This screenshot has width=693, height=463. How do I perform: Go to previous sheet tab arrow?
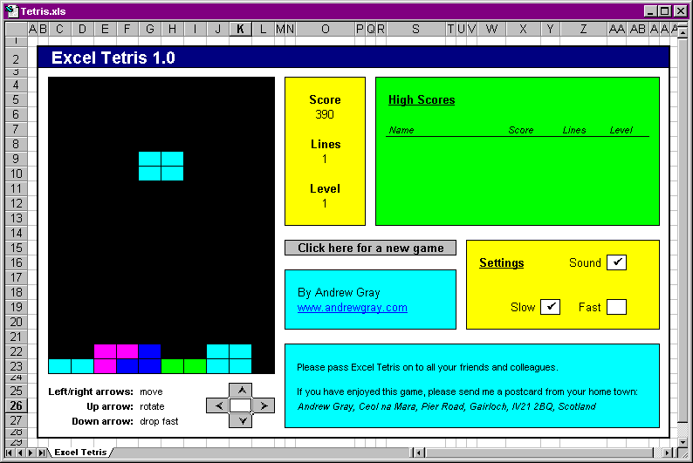click(x=19, y=453)
